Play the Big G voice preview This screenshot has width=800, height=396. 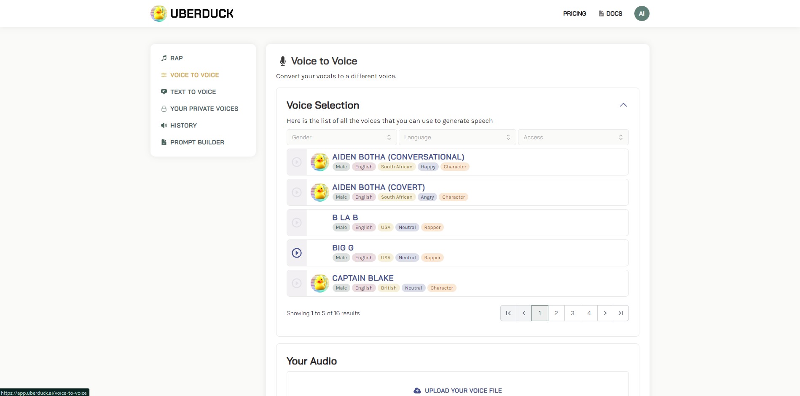point(297,253)
